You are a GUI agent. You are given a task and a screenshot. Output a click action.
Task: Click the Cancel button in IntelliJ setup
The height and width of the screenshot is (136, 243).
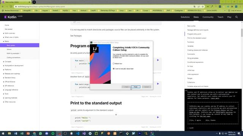click(147, 87)
